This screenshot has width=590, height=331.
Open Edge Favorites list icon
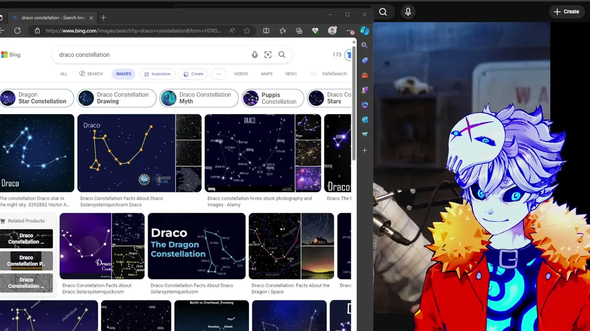[283, 31]
